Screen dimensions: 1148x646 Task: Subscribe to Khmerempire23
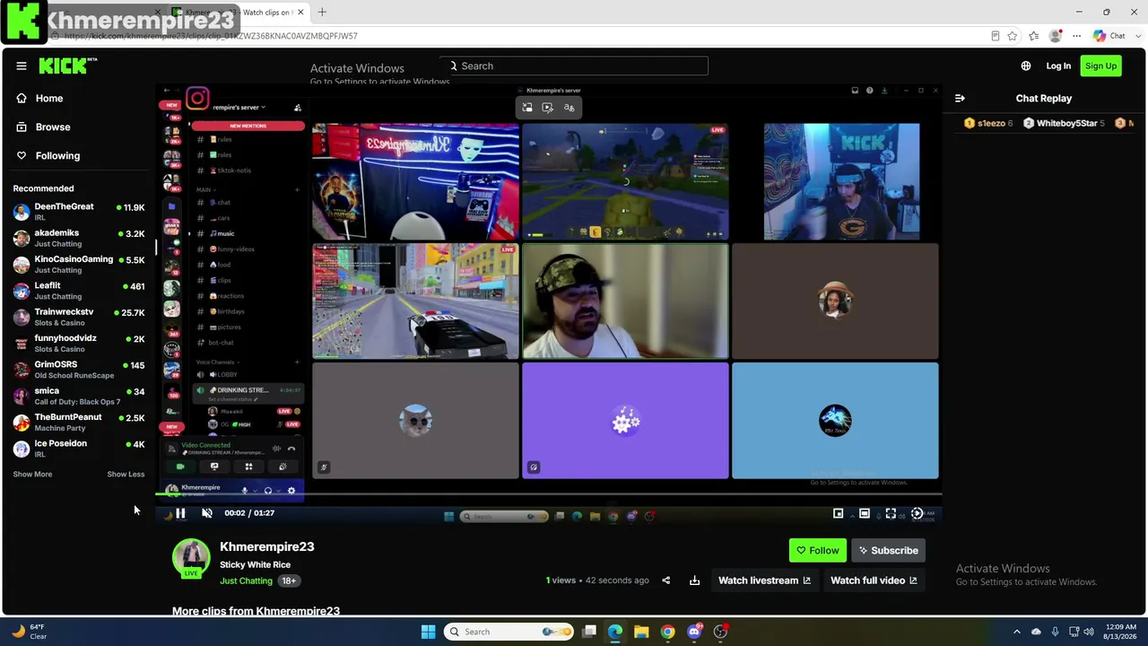point(888,550)
